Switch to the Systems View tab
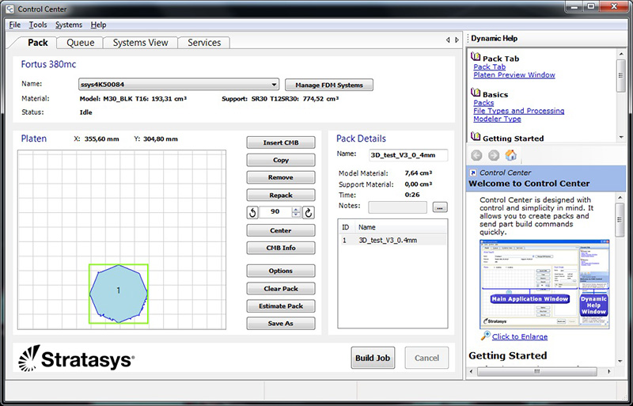This screenshot has width=633, height=406. 140,43
